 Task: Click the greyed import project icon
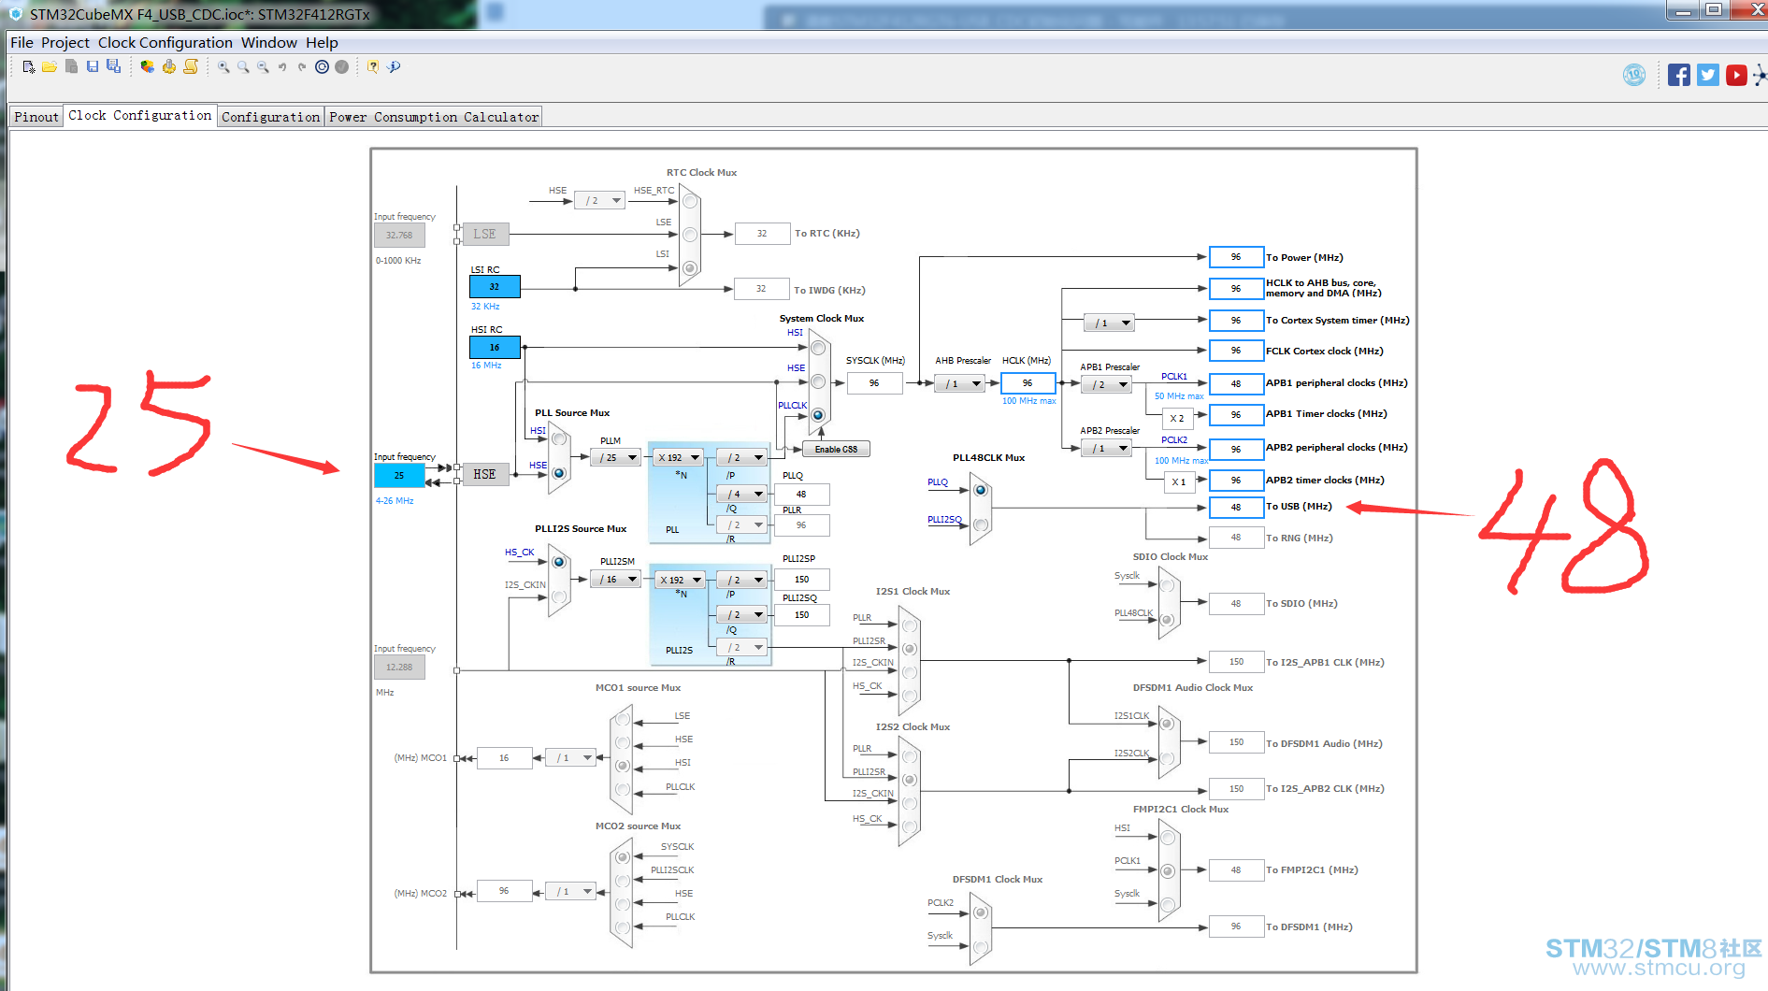tap(71, 67)
